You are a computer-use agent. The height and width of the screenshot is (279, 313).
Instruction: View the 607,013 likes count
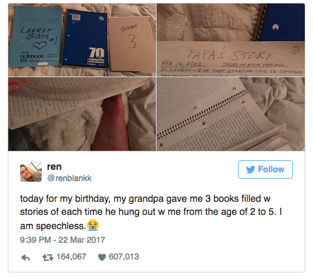point(124,256)
